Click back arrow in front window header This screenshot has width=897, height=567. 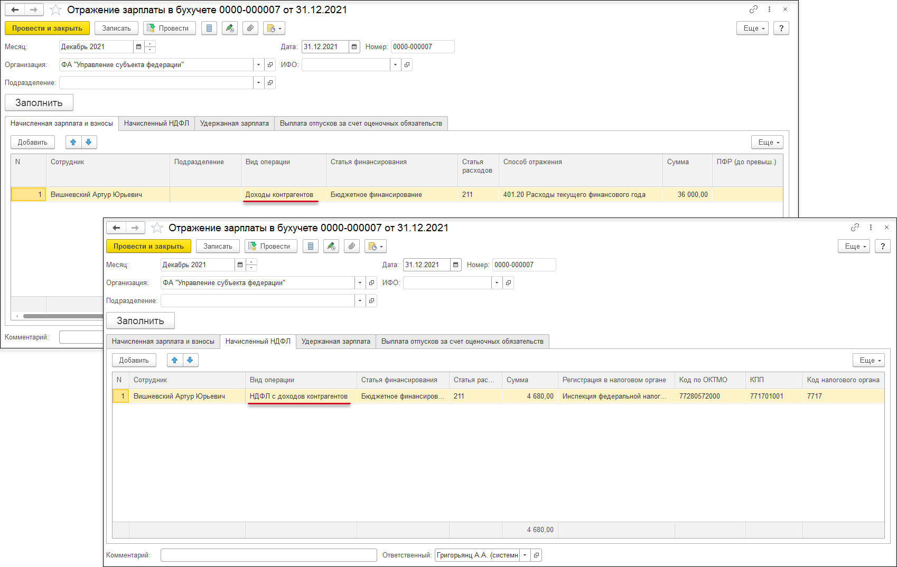pos(116,228)
